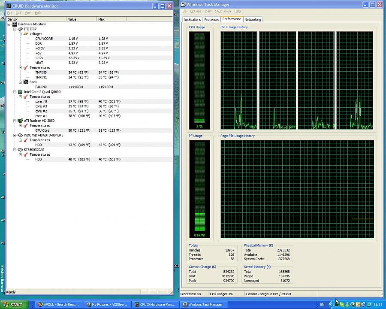386x309 pixels.
Task: Click the Voltages lightning icon
Action: click(26, 34)
